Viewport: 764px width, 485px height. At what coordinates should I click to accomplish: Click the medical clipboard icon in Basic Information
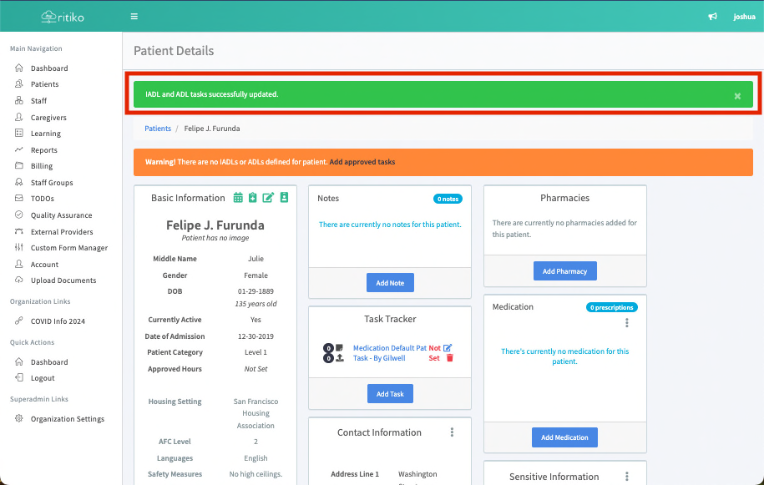click(253, 198)
